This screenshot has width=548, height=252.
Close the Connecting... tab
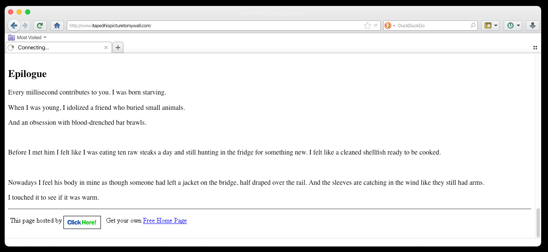click(x=106, y=48)
